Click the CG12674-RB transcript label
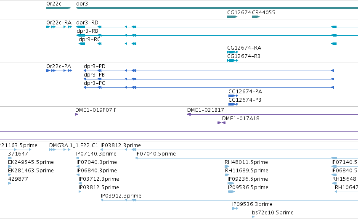The width and height of the screenshot is (358, 219). click(244, 56)
